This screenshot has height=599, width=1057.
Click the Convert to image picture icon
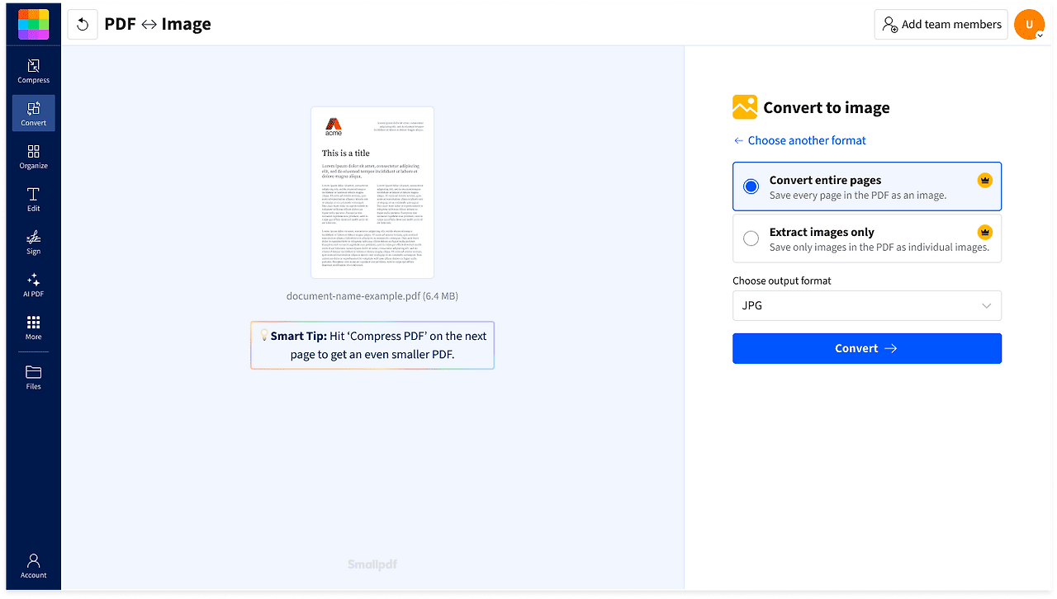click(x=745, y=107)
